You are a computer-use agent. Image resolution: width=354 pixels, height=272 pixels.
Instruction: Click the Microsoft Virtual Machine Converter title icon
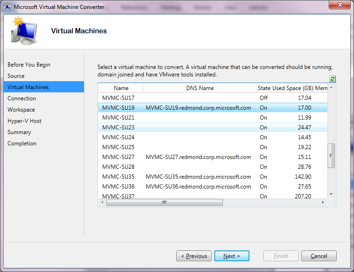[7, 7]
